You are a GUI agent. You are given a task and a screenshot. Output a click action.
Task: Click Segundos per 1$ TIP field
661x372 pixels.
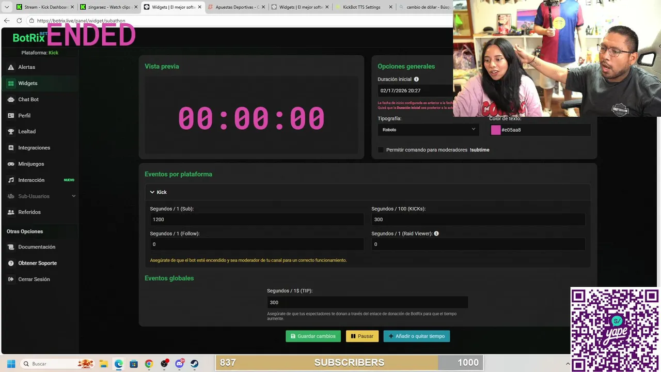[367, 302]
